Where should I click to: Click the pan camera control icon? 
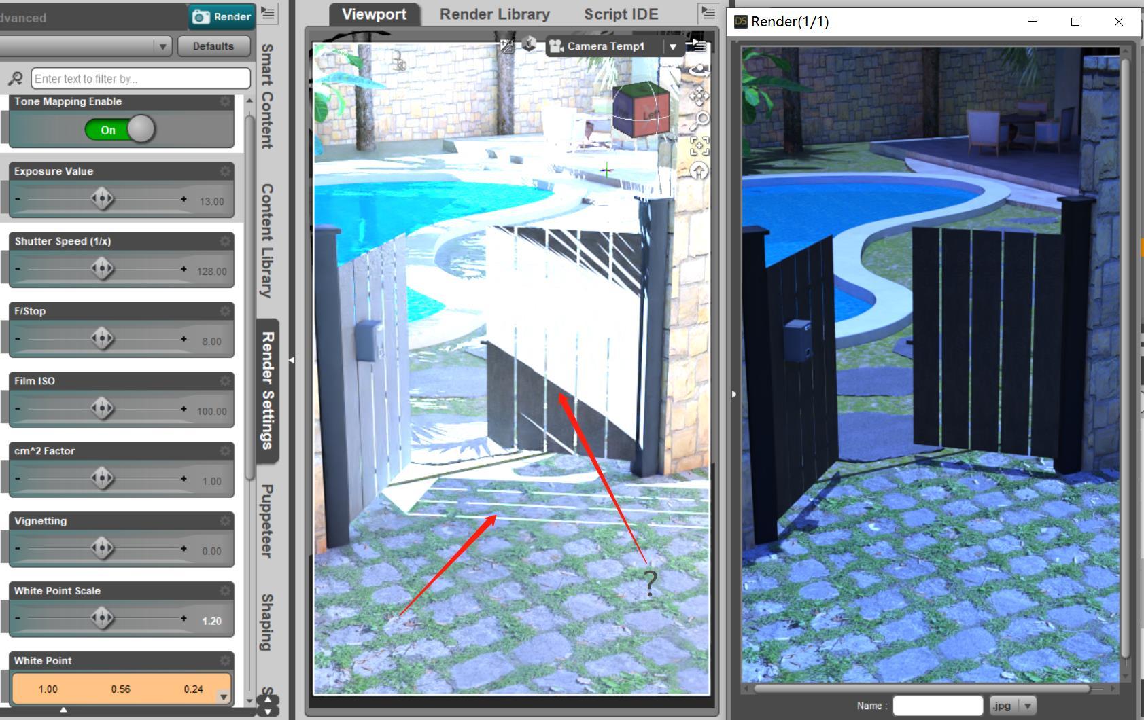tap(697, 95)
